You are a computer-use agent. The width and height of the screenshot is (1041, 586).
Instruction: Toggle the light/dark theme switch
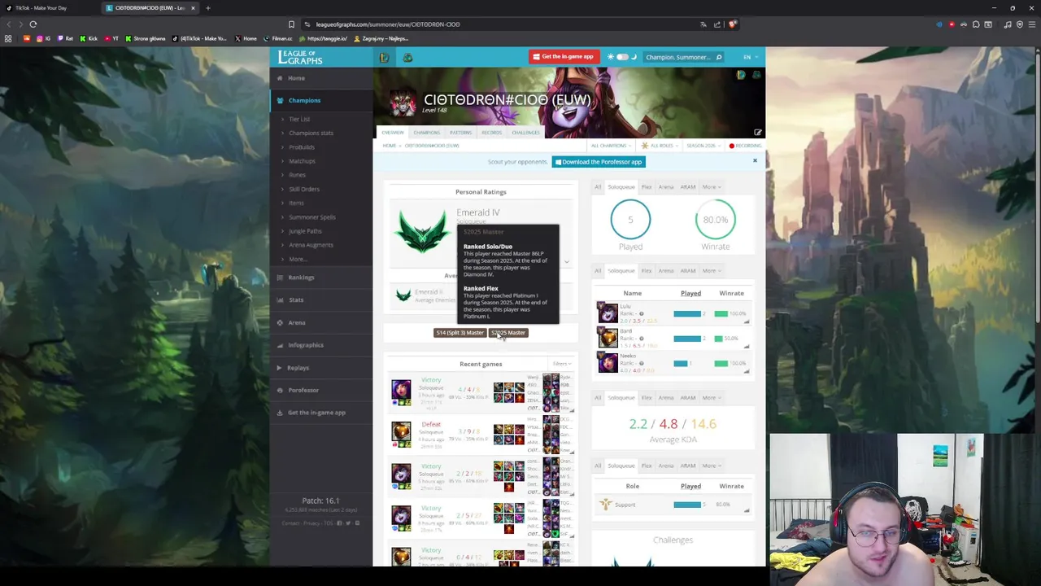622,57
